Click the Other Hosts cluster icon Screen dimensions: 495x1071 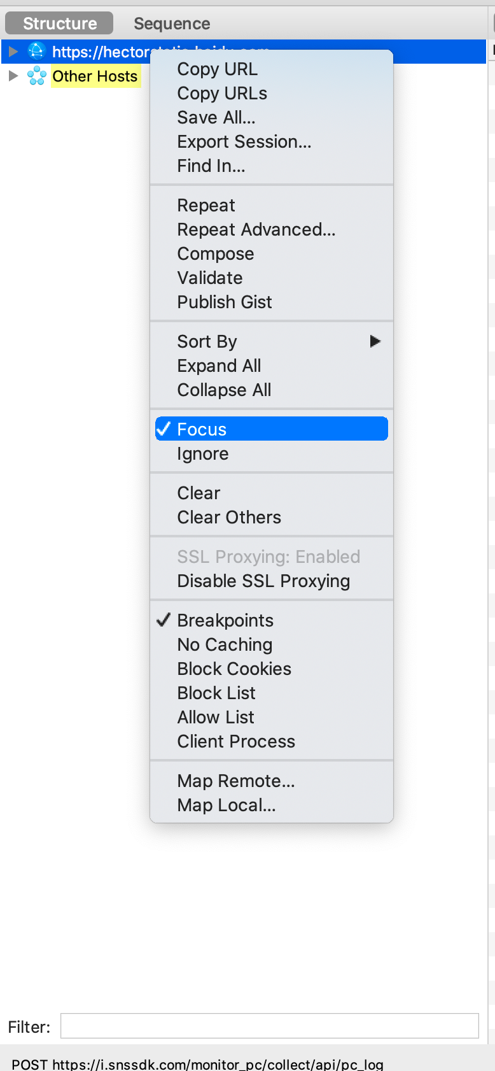click(37, 76)
